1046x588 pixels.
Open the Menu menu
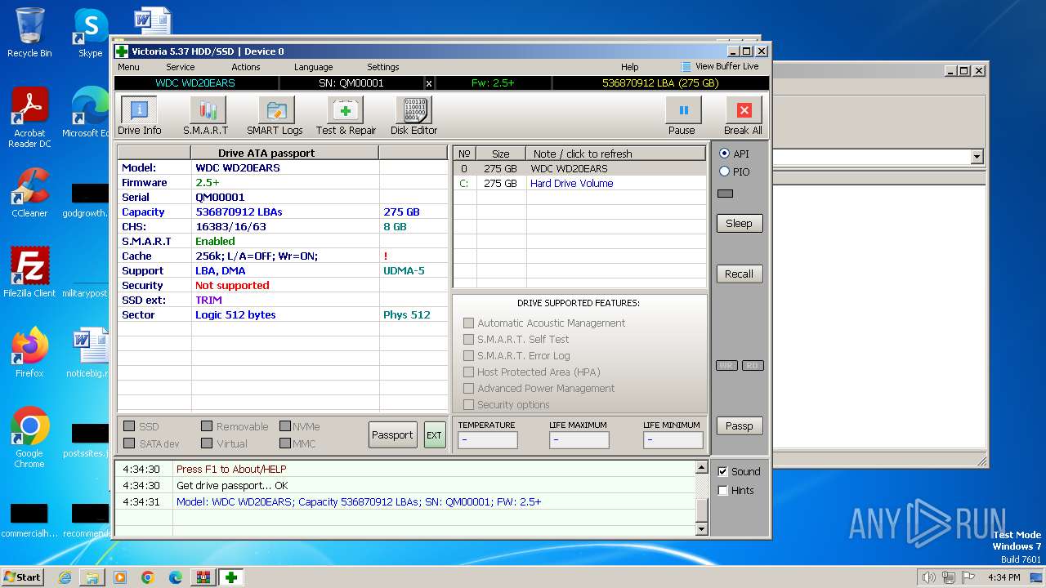point(128,67)
